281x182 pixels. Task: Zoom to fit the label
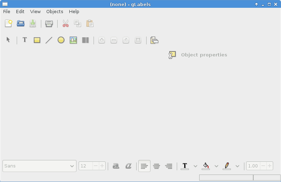138,40
